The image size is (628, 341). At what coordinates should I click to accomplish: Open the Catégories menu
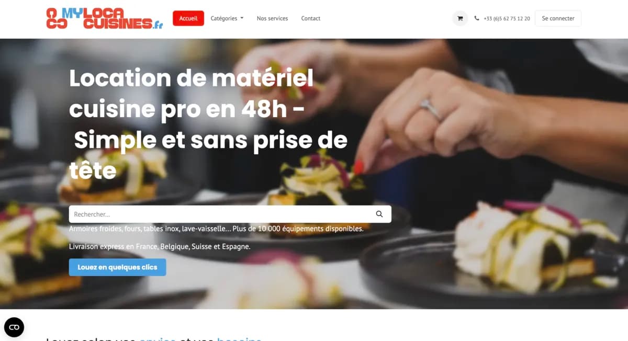227,18
